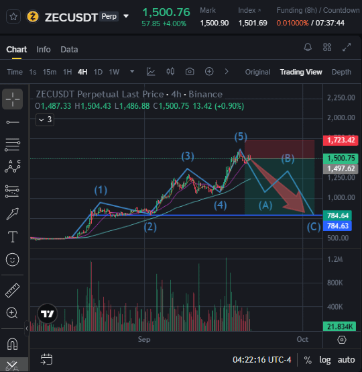Screen dimensions: 362x372
Task: Toggle log scale on price axis
Action: point(325,360)
